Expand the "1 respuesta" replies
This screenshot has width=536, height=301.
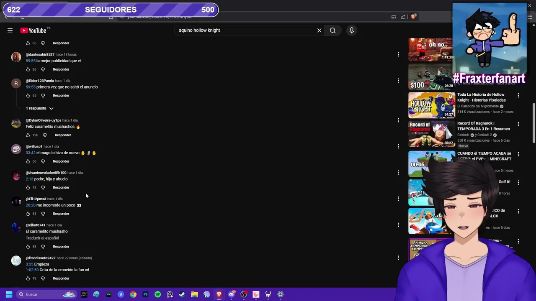pos(40,108)
